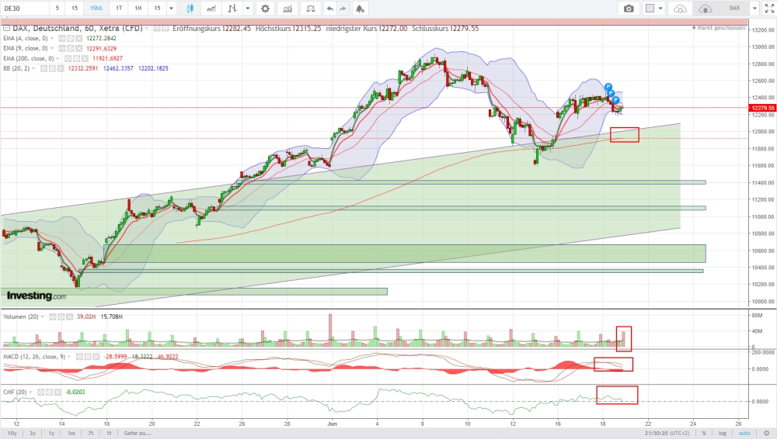777x439 pixels.
Task: Remove the EMA (200, close, 0) indicator
Action: click(84, 58)
